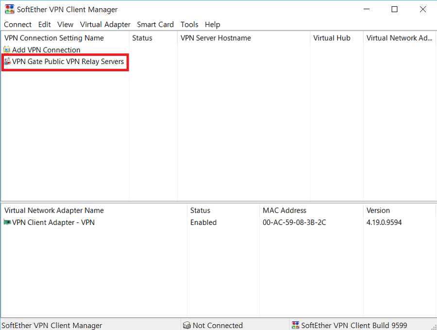Open the Smart Card menu
The height and width of the screenshot is (330, 437).
(155, 25)
